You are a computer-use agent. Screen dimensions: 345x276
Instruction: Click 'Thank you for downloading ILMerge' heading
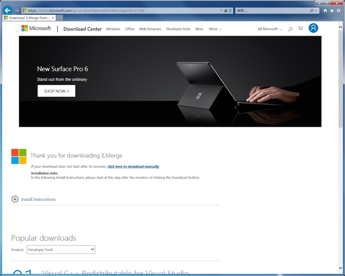(x=76, y=156)
